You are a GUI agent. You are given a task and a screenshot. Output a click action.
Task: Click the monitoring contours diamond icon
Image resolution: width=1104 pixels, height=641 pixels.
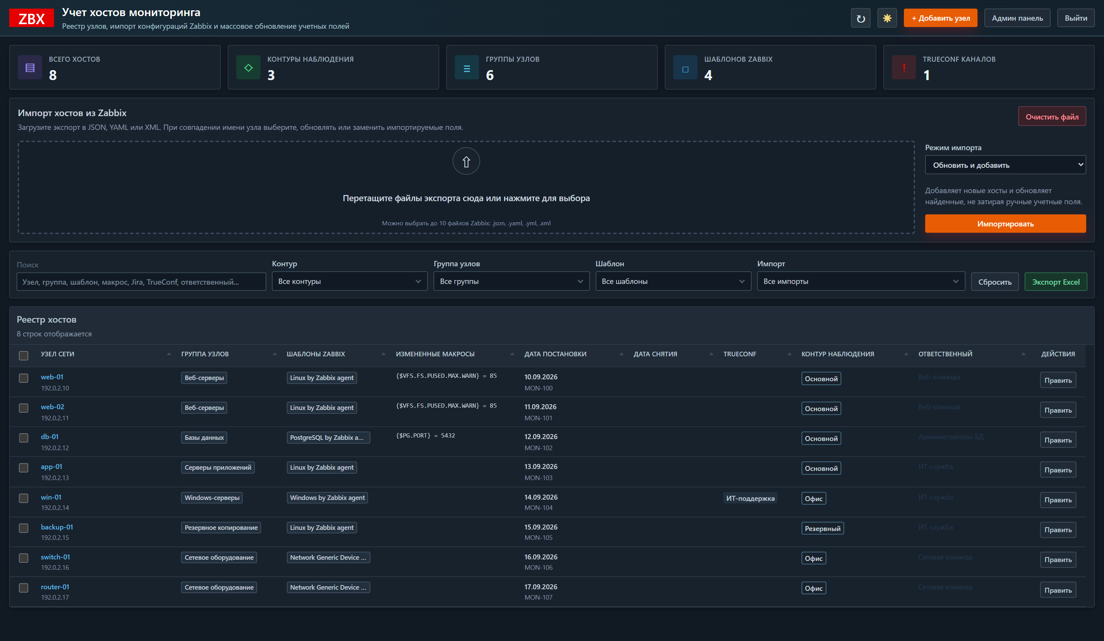coord(248,67)
